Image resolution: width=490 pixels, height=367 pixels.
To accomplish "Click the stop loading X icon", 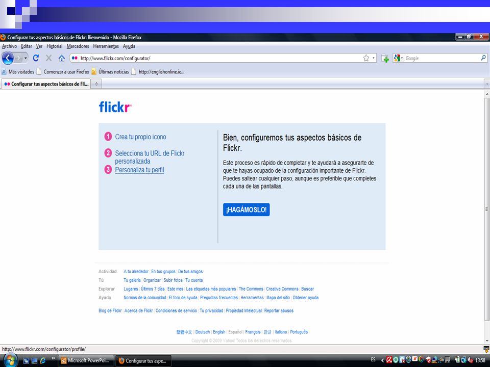I will point(49,58).
